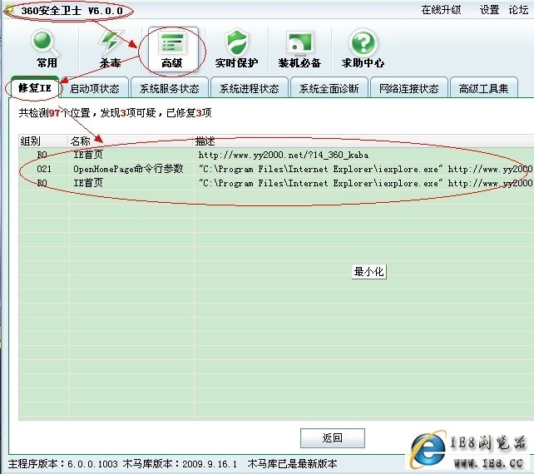534x474 pixels.
Task: Open 求助中心 question mark icon
Action: coord(363,49)
